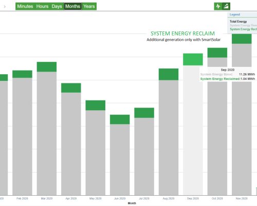The image size is (257, 206).
Task: Click the 1.04 MWh reclaimed tooltip value
Action: (248, 79)
